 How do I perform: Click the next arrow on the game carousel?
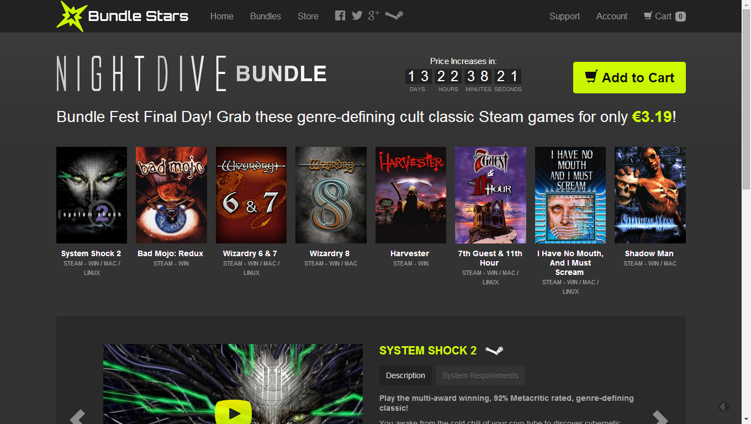pyautogui.click(x=660, y=418)
